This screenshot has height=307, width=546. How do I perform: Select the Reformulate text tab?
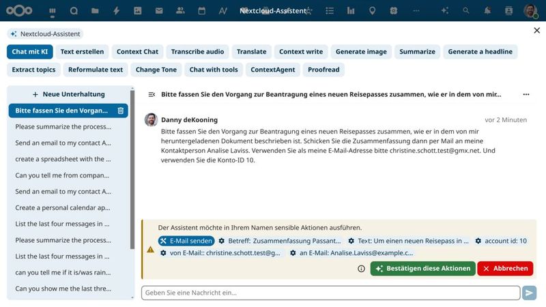(96, 70)
